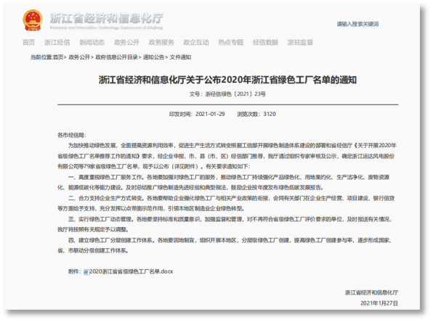433x322 pixels.
Task: Open 浙江经信 menu item
Action: 57,42
